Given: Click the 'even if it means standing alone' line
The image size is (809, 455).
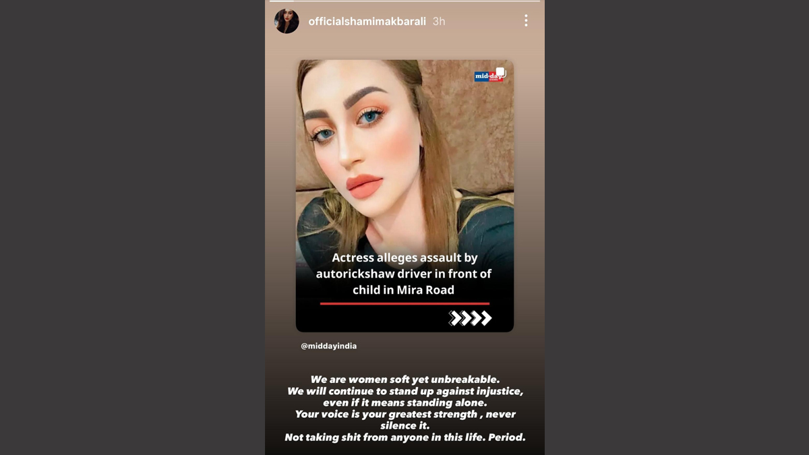Looking at the screenshot, I should [x=404, y=402].
